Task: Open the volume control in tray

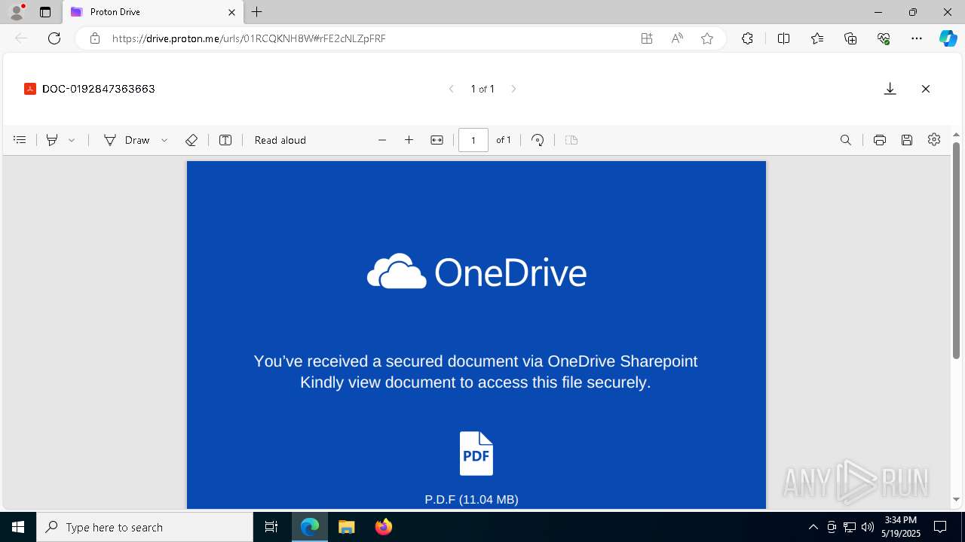Action: 868,527
